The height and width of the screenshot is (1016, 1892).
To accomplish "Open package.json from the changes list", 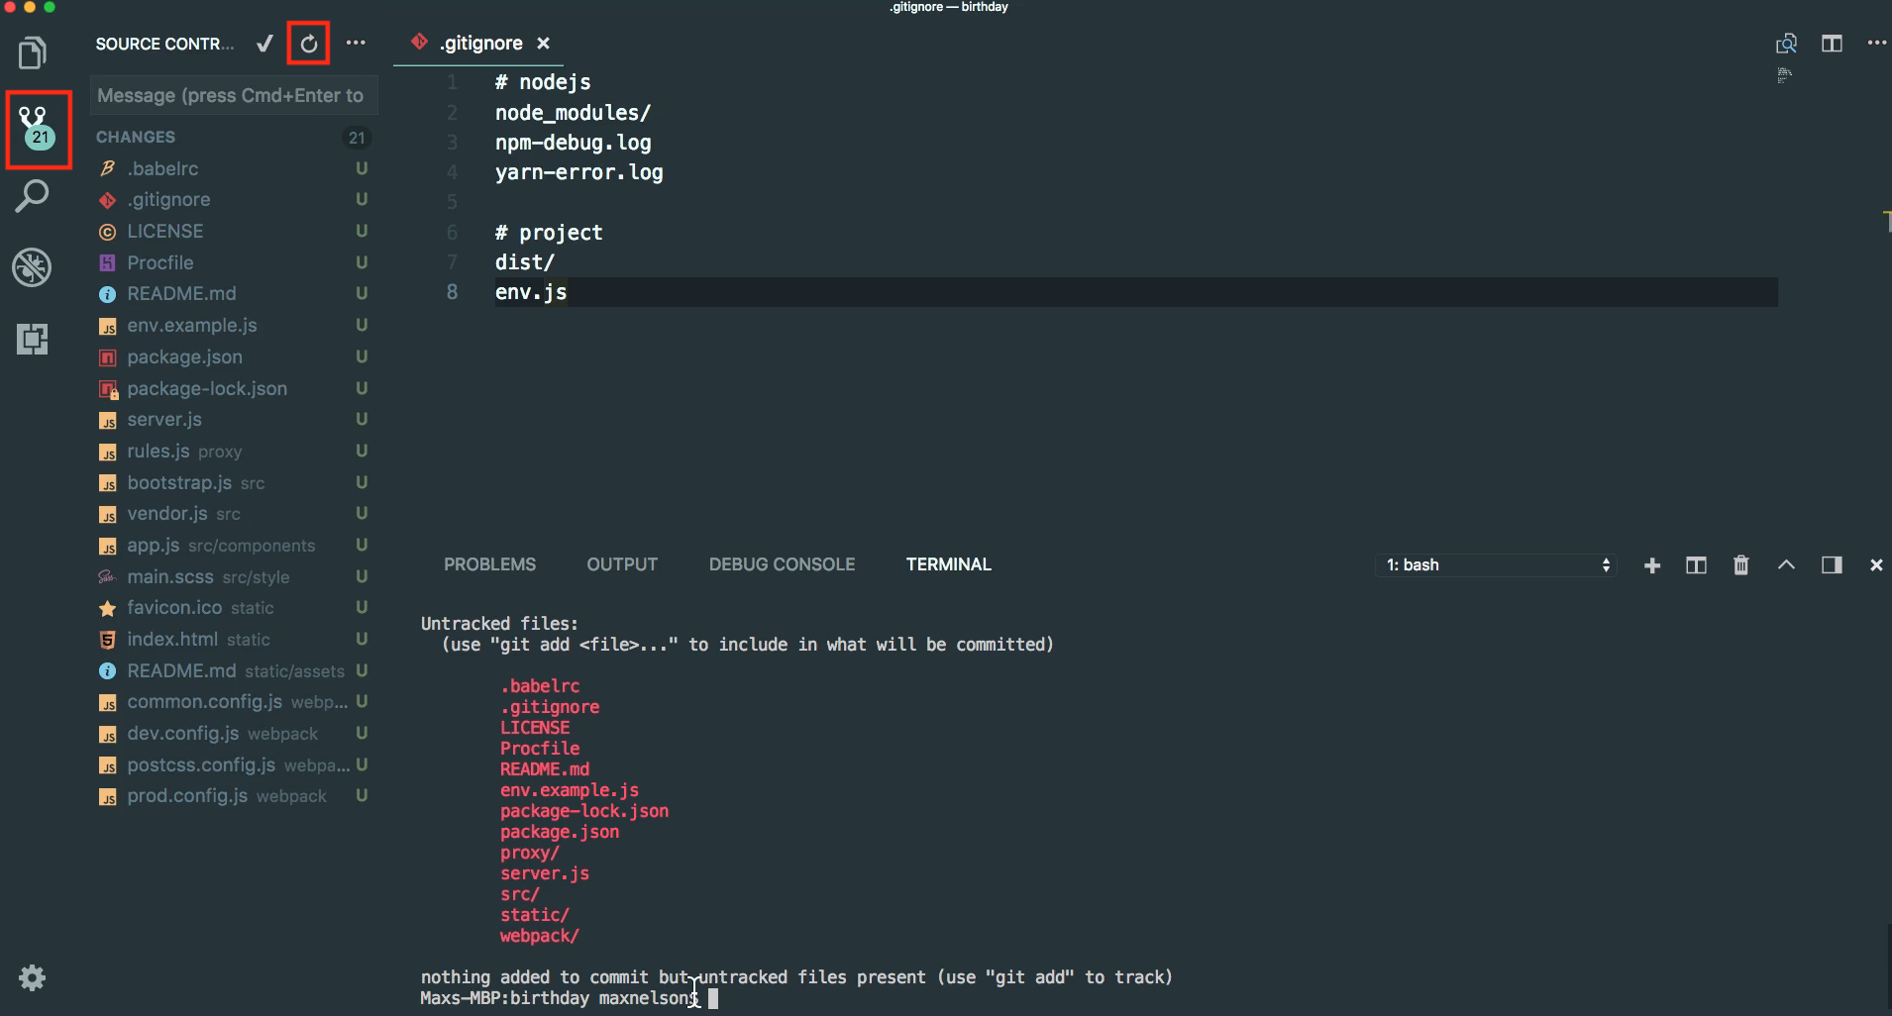I will click(x=184, y=357).
